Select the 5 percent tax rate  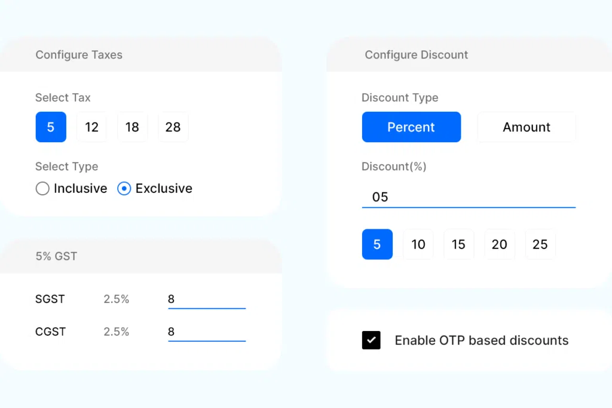(x=51, y=127)
